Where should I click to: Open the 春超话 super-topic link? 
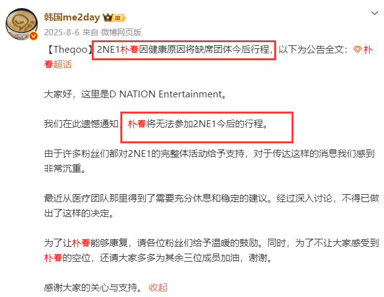click(x=58, y=64)
